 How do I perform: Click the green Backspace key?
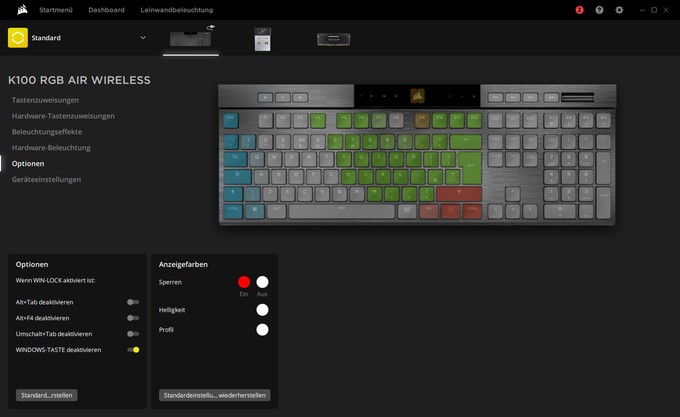[466, 142]
